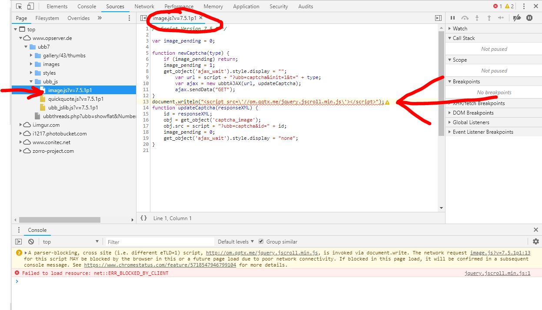
Task: Click the navigator horizontal scrollbar
Action: pos(60,220)
